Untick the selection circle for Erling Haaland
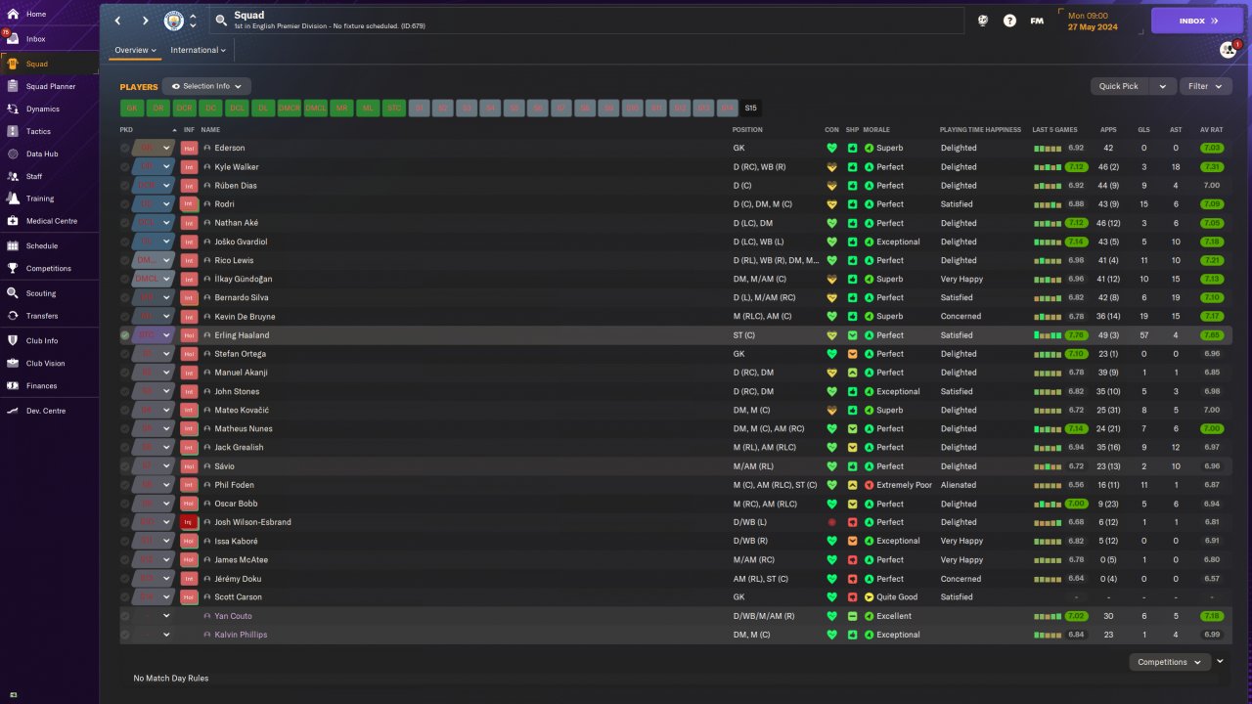Viewport: 1252px width, 704px height. (125, 335)
